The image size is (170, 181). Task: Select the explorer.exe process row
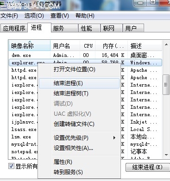click(x=85, y=62)
